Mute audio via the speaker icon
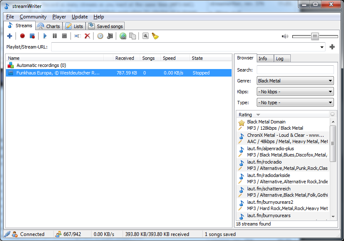This screenshot has width=344, height=241. 285,36
